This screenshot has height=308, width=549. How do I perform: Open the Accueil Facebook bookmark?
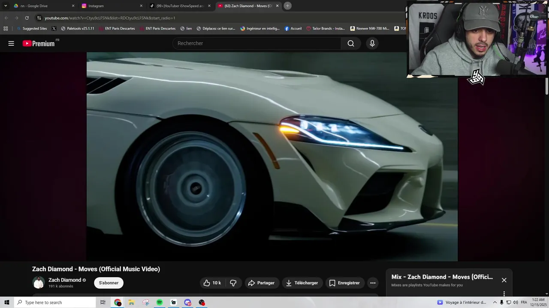[293, 29]
